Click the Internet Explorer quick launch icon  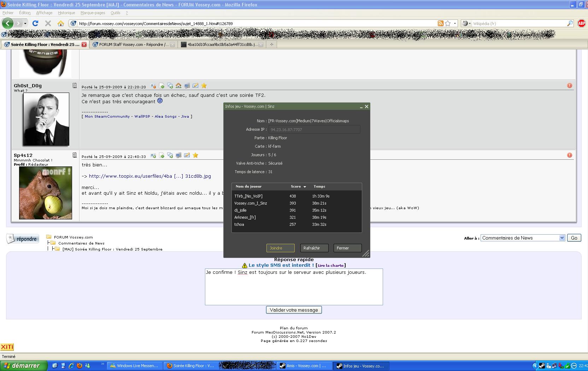point(71,366)
